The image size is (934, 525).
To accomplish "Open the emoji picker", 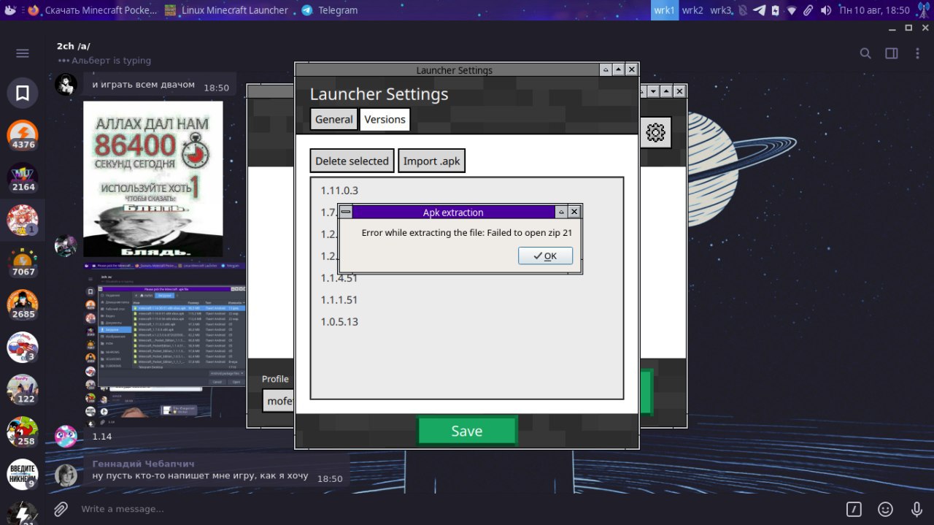I will [x=885, y=509].
